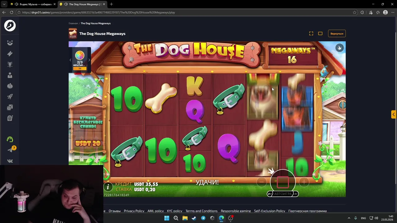Open the browser profile avatar
This screenshot has width=397, height=223.
pos(385,12)
